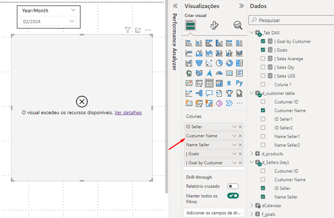This screenshot has height=218, width=334.
Task: Open the Format visual paintbrush tab
Action: [x=214, y=25]
